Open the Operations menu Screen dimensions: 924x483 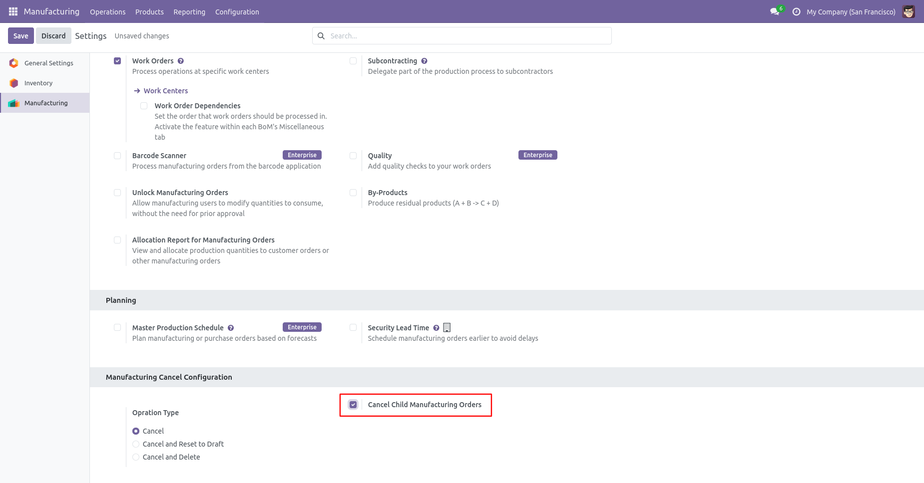tap(107, 12)
